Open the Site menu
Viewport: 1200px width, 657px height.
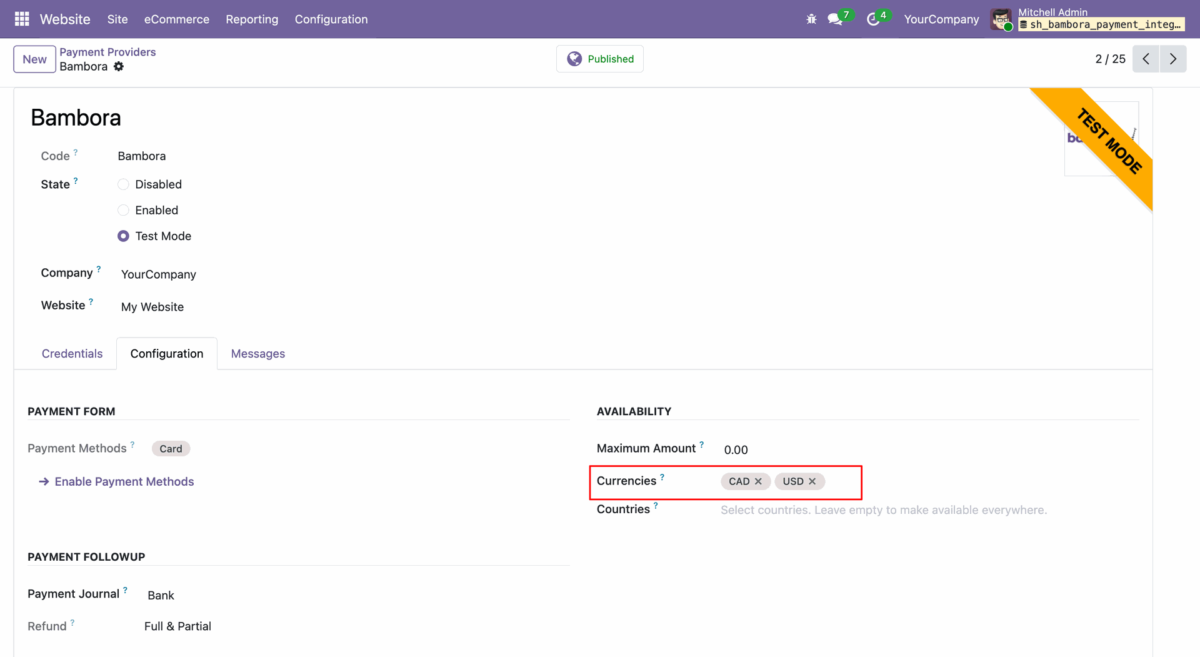(117, 19)
